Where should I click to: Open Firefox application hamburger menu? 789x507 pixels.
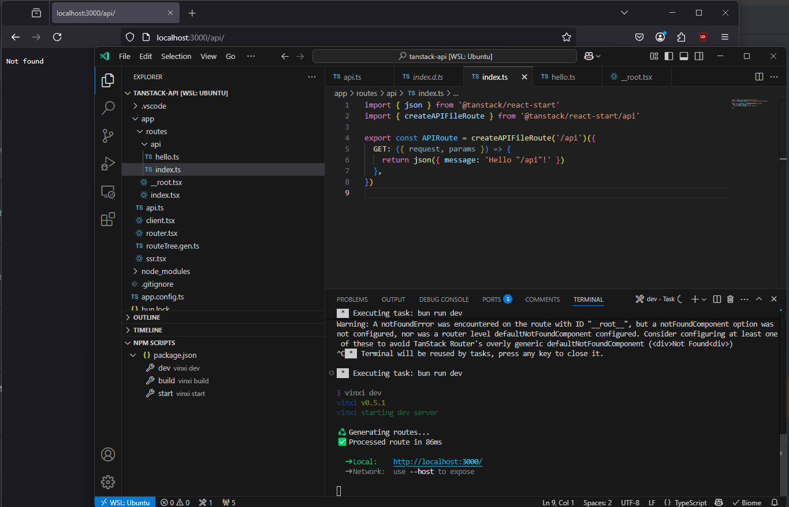[x=725, y=37]
